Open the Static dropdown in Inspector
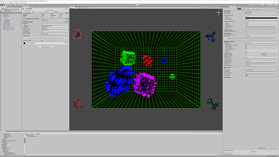This screenshot has width=279, height=157. click(68, 9)
